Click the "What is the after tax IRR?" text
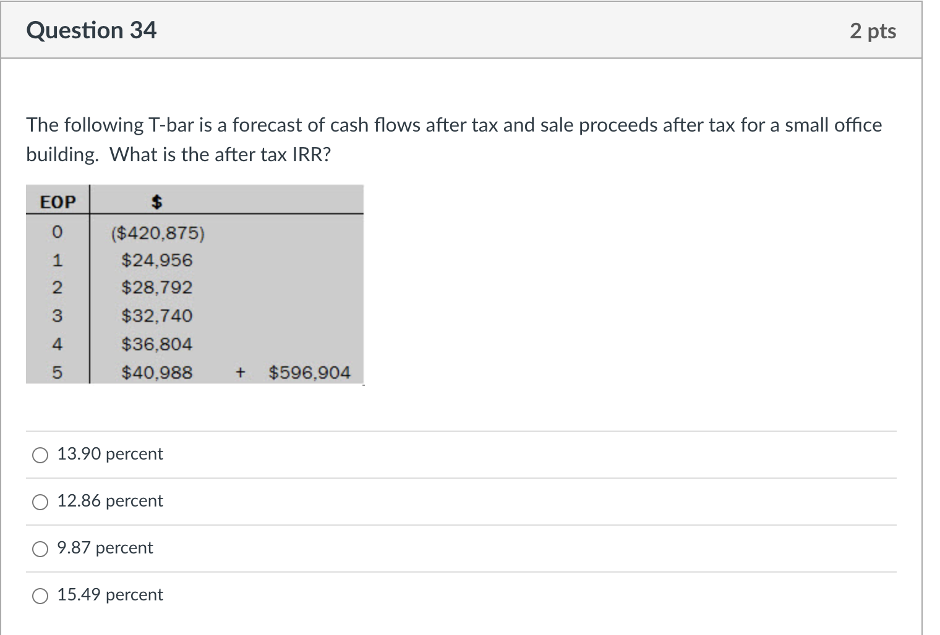 point(220,154)
